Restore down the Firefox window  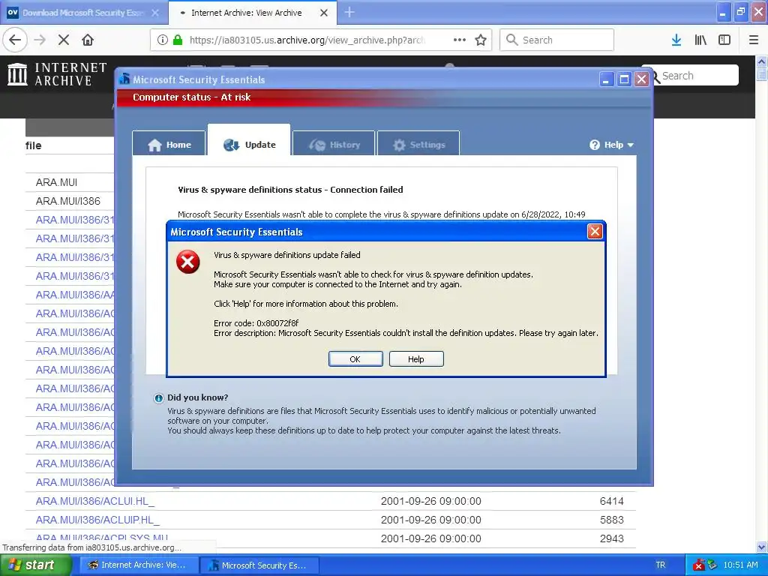click(x=740, y=12)
